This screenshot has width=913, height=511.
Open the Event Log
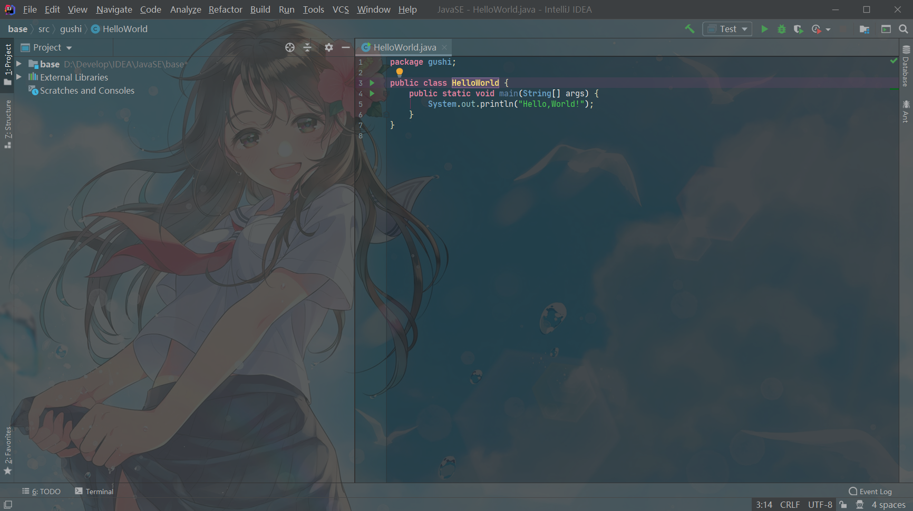(870, 492)
